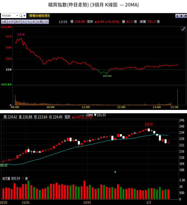This screenshot has width=187, height=205.
Task: Toggle the 均 average line button
Action: pyautogui.click(x=23, y=22)
